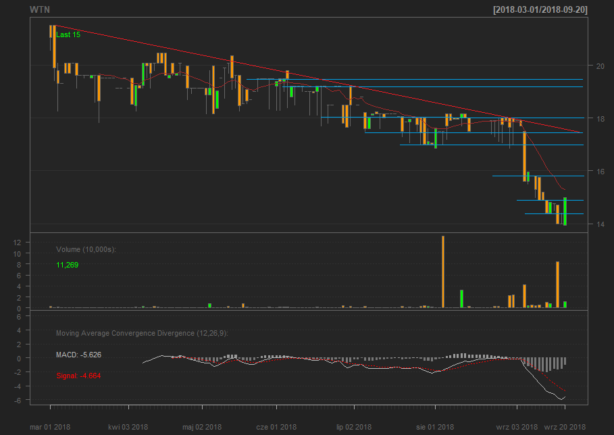Click the Moving Average Convergence Divergence (12,26,9) label
The height and width of the screenshot is (435, 614).
coord(142,333)
